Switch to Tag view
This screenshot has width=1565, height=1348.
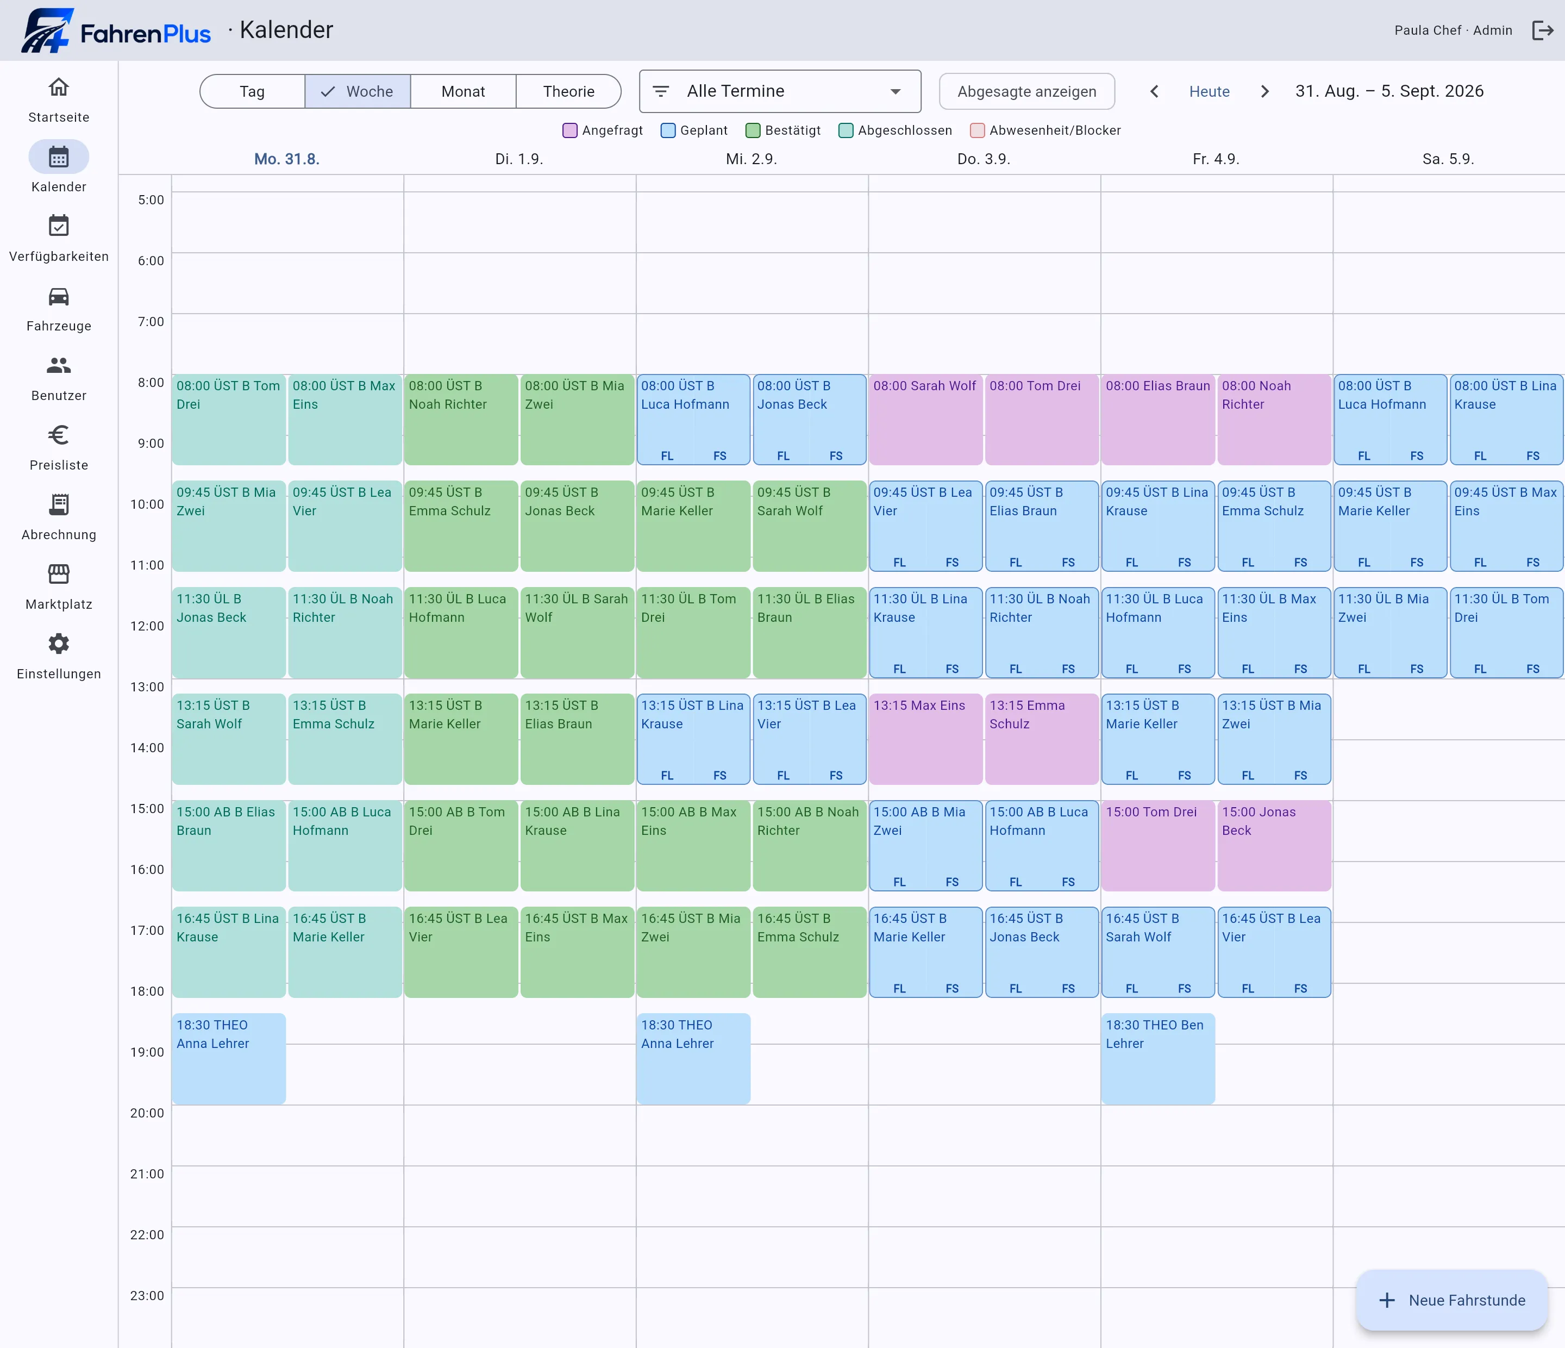point(252,91)
